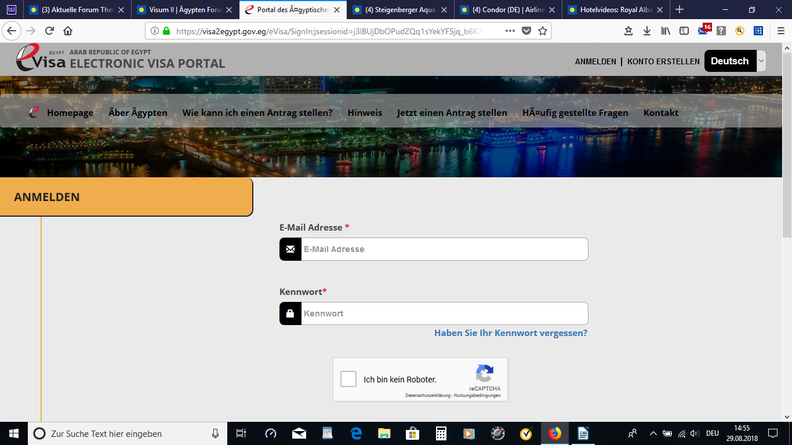The width and height of the screenshot is (792, 445).
Task: Check the 'Ich bin kein Roboter' checkbox
Action: tap(348, 380)
